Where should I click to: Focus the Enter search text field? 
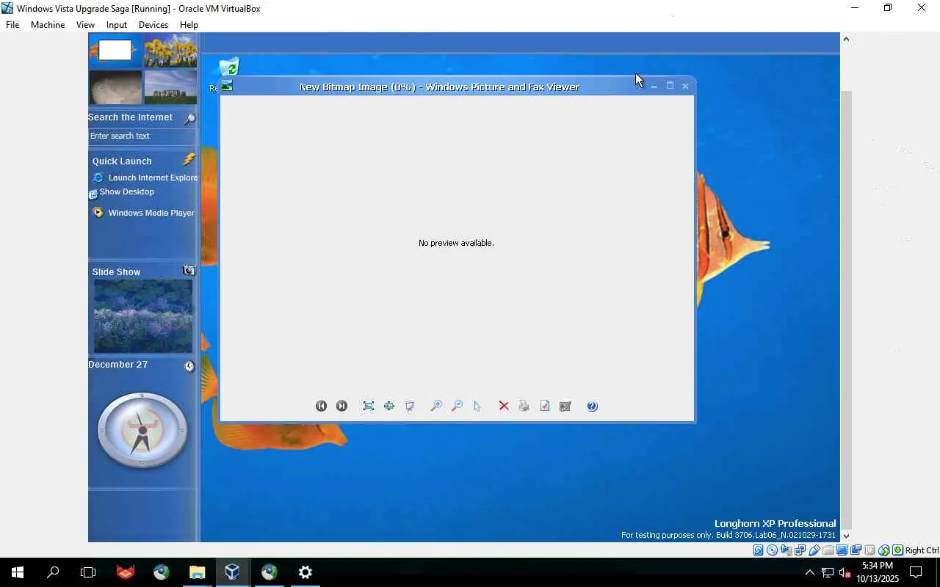point(142,136)
